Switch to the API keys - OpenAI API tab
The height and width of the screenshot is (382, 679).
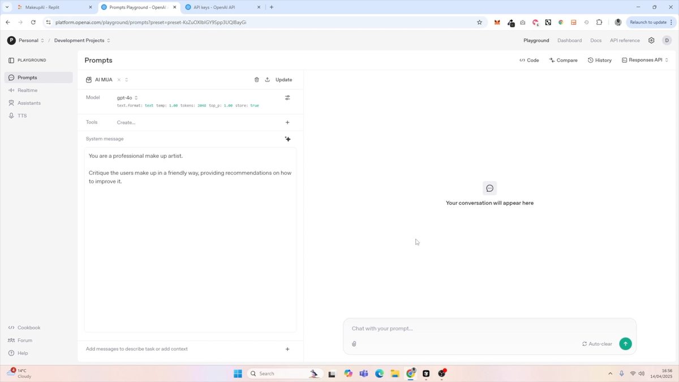tap(224, 7)
